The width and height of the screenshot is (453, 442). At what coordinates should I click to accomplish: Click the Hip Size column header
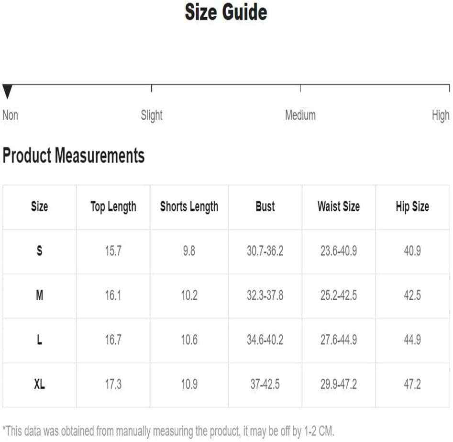point(412,207)
